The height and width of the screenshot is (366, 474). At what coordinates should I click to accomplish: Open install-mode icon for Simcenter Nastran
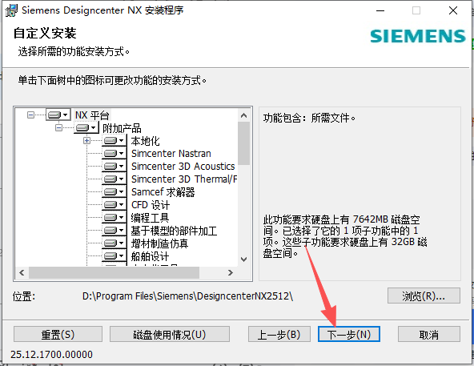(x=114, y=153)
